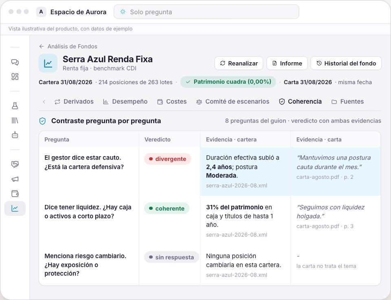Screen dimensions: 391x300
Task: Click the divergente verdict badge
Action: [168, 159]
